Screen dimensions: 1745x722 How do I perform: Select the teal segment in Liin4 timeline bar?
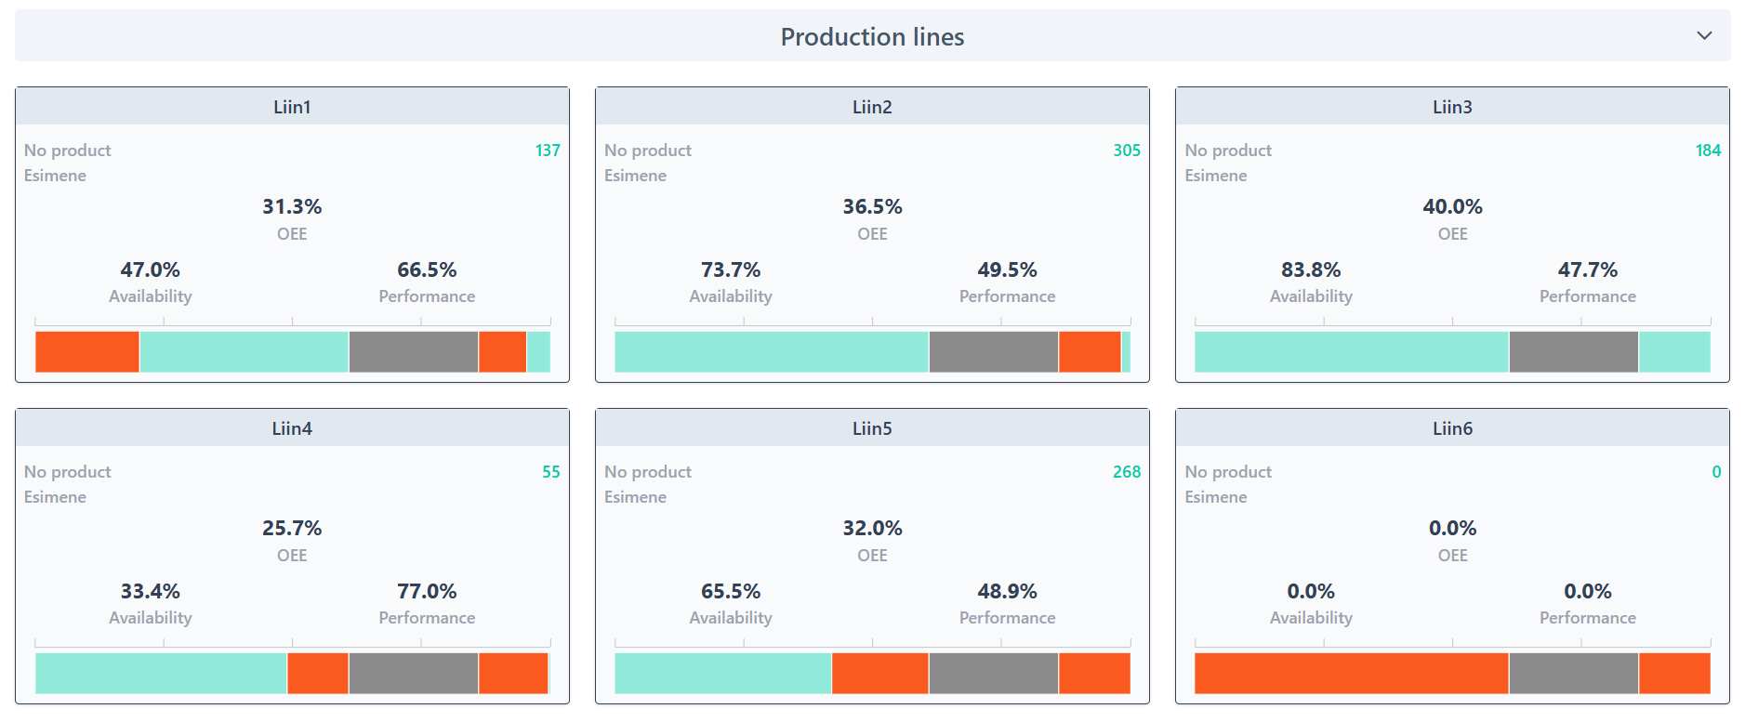[x=161, y=674]
